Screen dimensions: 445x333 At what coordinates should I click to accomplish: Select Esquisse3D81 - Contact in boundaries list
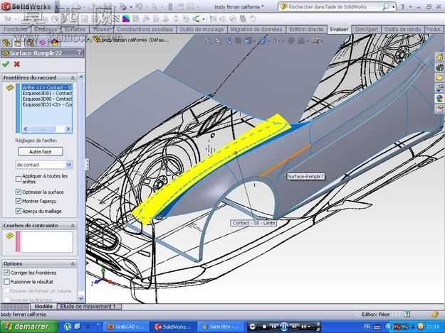47,93
